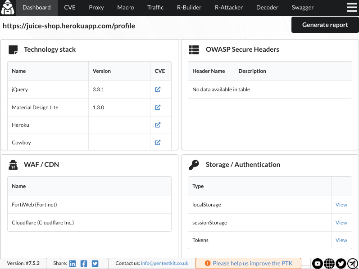Click the localStorage type cell
359x269 pixels.
coord(259,205)
